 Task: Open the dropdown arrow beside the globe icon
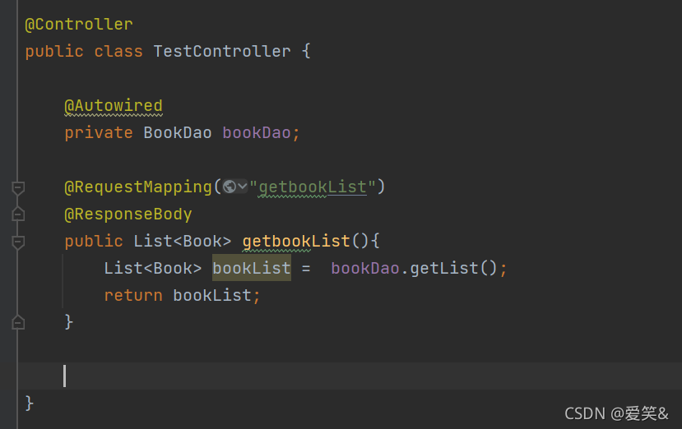[x=242, y=187]
